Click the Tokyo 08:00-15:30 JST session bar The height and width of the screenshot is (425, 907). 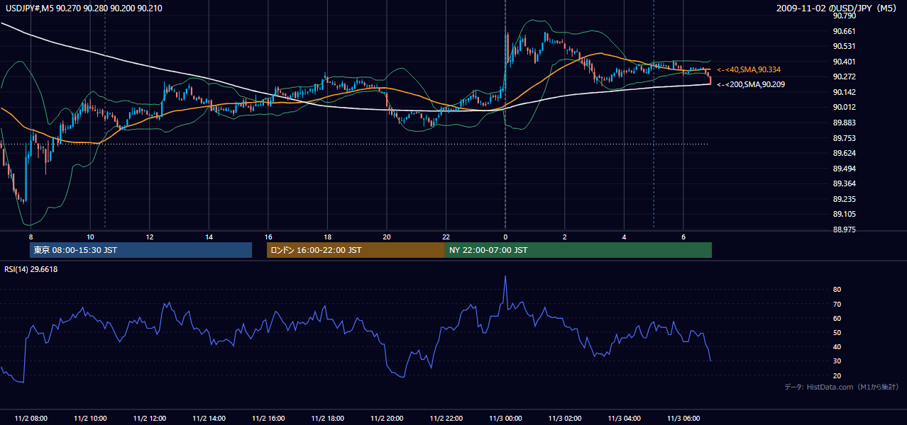tap(141, 250)
